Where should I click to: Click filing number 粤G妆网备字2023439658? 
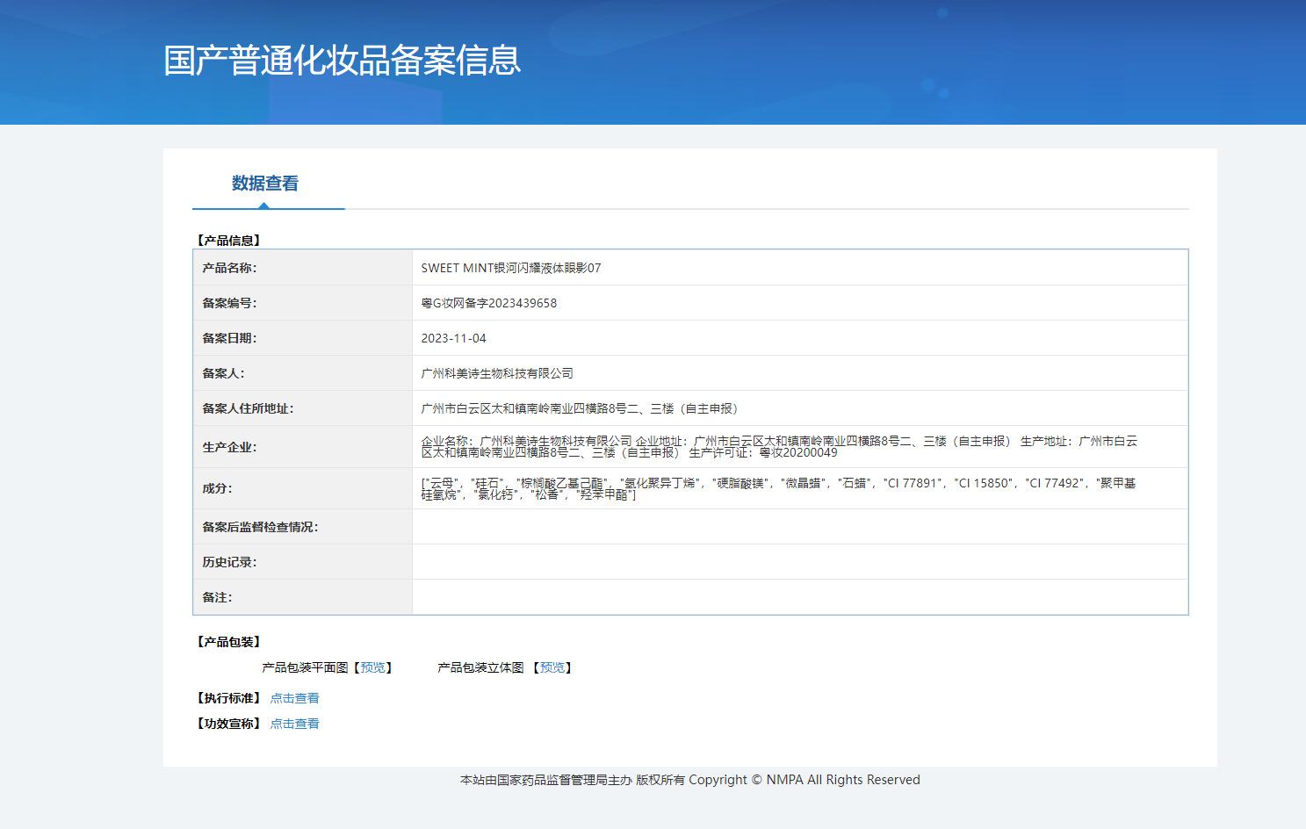click(x=488, y=303)
